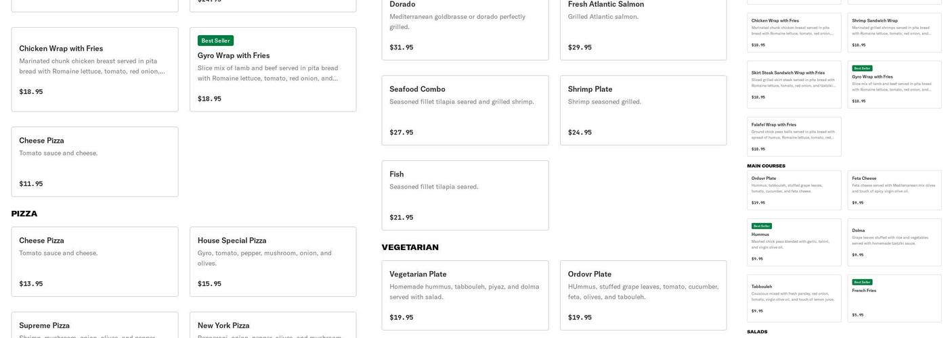Click the Best Seller badge above Hummus
This screenshot has height=338, width=948.
click(761, 226)
